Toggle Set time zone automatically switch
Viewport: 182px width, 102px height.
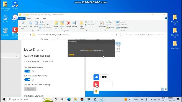27,80
